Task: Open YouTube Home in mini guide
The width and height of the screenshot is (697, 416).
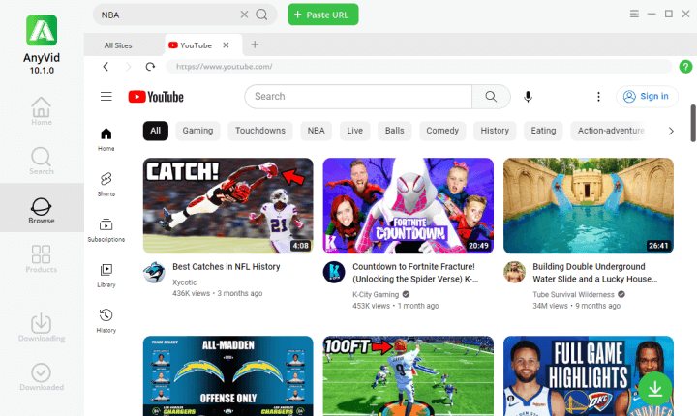Action: (106, 139)
